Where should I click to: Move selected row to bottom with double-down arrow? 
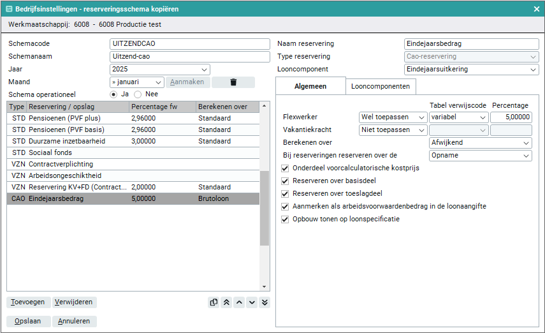tap(265, 302)
